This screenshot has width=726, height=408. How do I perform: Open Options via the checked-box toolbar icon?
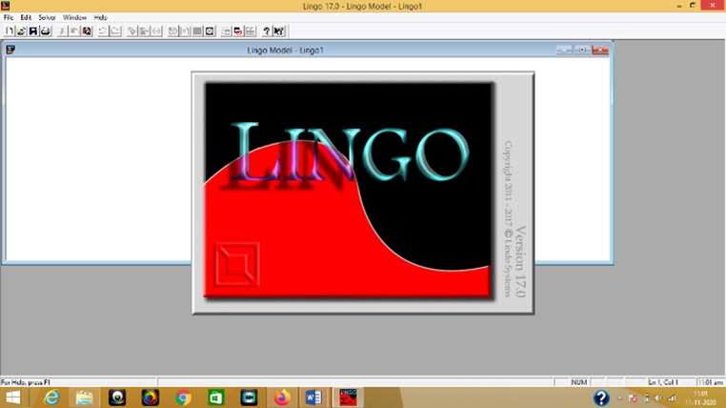pos(210,31)
